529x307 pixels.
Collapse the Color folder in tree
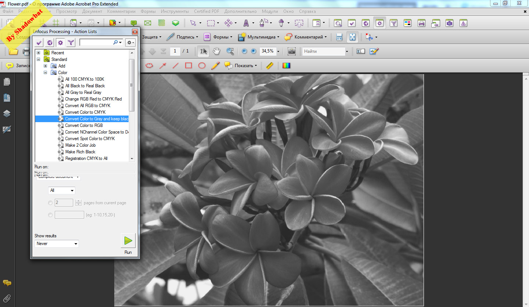(x=46, y=73)
